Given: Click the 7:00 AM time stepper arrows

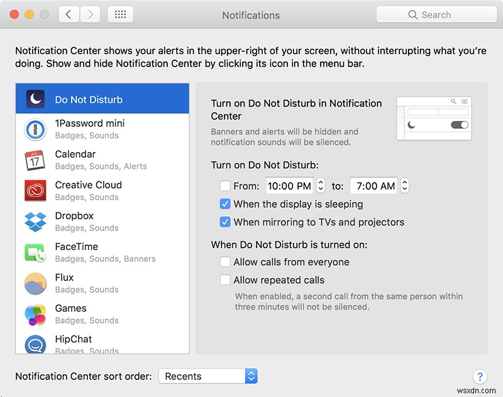Looking at the screenshot, I should click(x=404, y=185).
